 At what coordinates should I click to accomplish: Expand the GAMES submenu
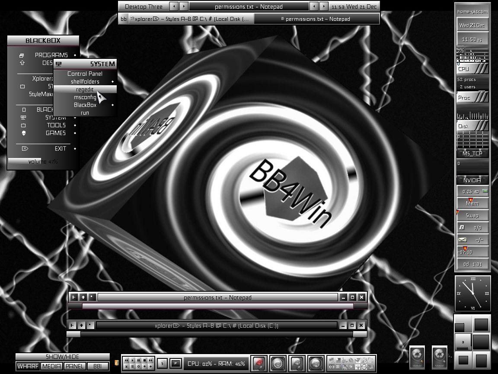pos(75,133)
